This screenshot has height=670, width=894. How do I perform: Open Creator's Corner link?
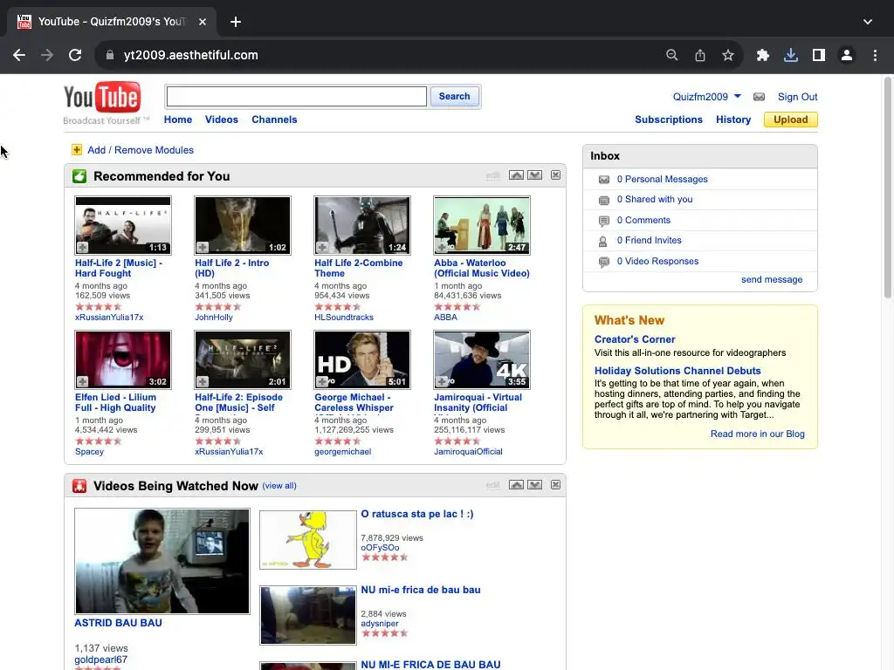(x=635, y=339)
